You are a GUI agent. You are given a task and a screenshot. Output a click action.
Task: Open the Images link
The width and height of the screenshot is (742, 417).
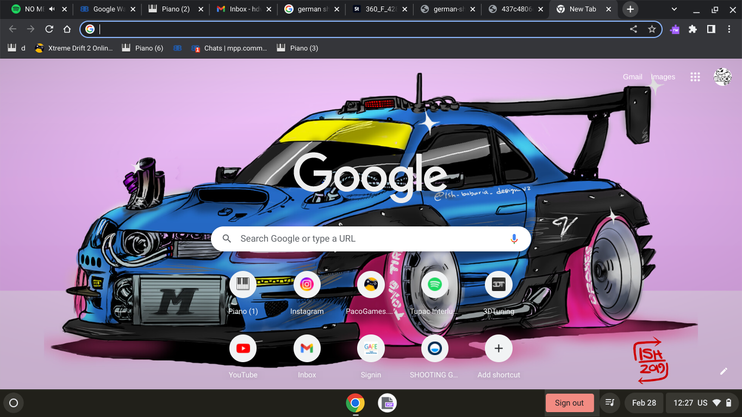coord(663,77)
